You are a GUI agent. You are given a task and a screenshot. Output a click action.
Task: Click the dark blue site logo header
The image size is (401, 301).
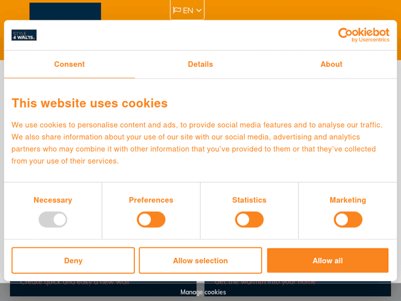point(65,11)
